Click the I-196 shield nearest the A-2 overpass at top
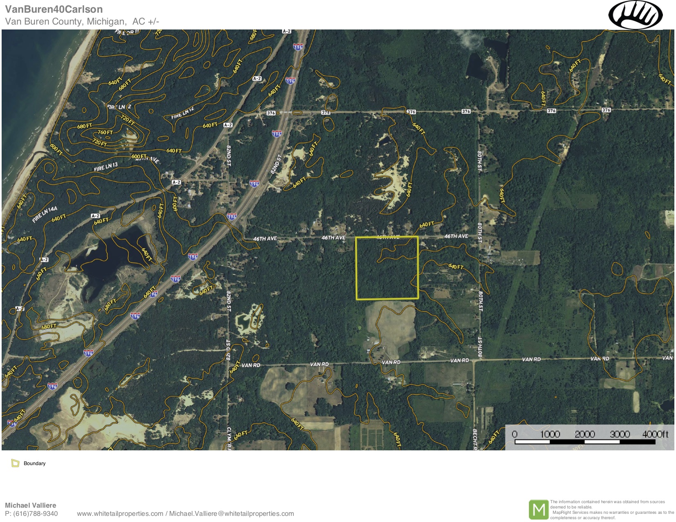This screenshot has width=676, height=522. click(298, 47)
